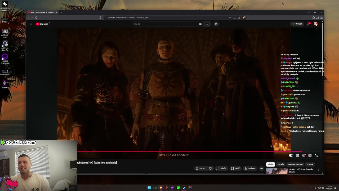Open YouTube account avatar menu
The image size is (339, 191).
click(315, 24)
